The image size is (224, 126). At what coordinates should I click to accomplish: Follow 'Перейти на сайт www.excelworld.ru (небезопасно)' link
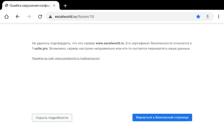tap(66, 58)
